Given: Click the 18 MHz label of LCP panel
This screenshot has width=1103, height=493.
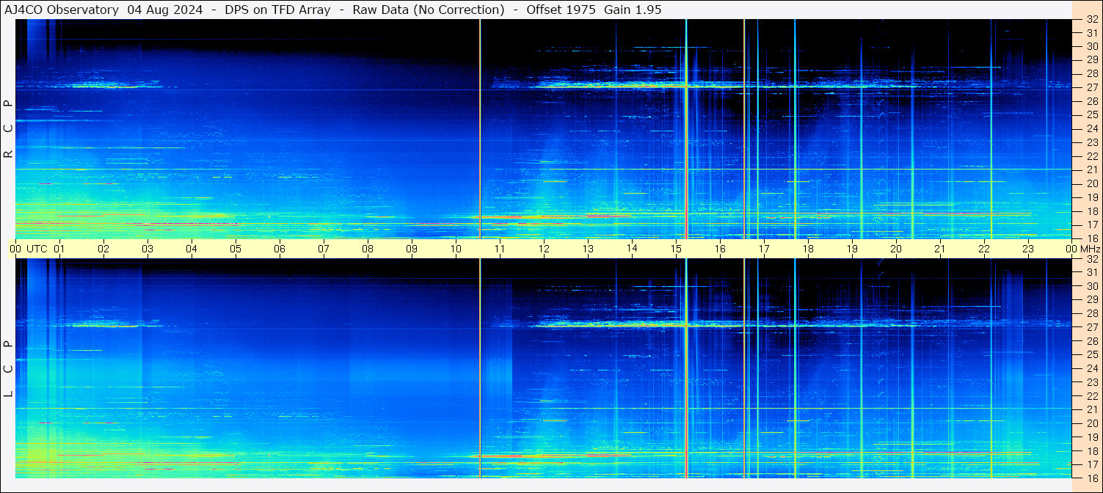Looking at the screenshot, I should click(1092, 451).
